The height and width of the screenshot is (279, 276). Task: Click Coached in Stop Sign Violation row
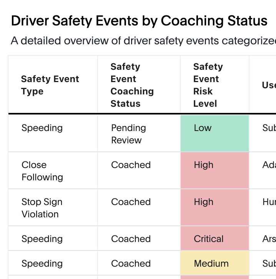pos(131,202)
